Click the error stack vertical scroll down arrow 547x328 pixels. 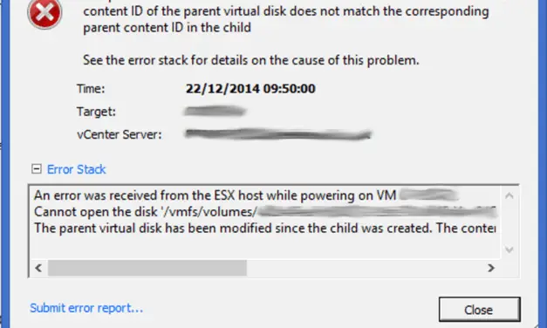(509, 249)
